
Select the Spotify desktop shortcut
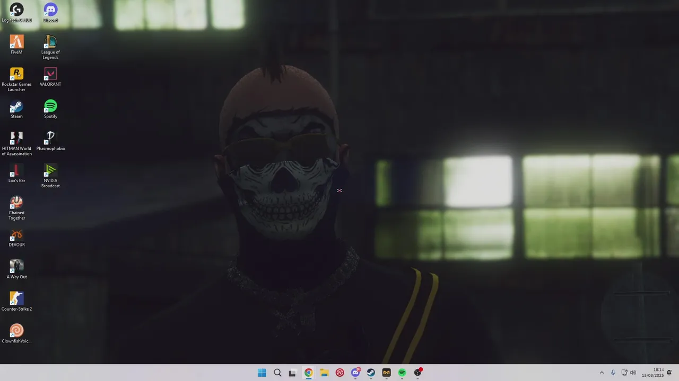pyautogui.click(x=50, y=109)
